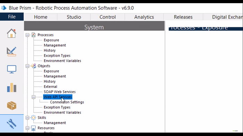This screenshot has height=136, width=243.
Task: Open the Home icon in sidebar
Action: pyautogui.click(x=11, y=33)
